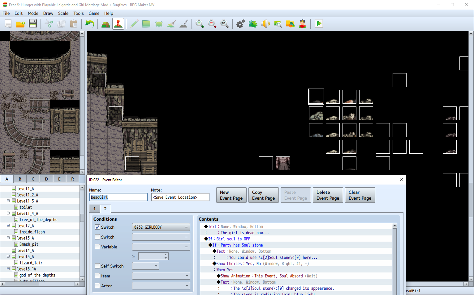Open the Draw menu
474x295 pixels.
pos(48,13)
